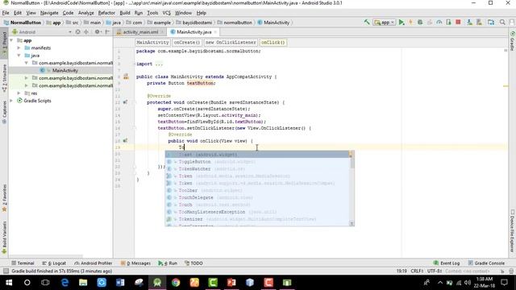This screenshot has width=516, height=290.
Task: Open the Favorites side tab
Action: point(4,198)
